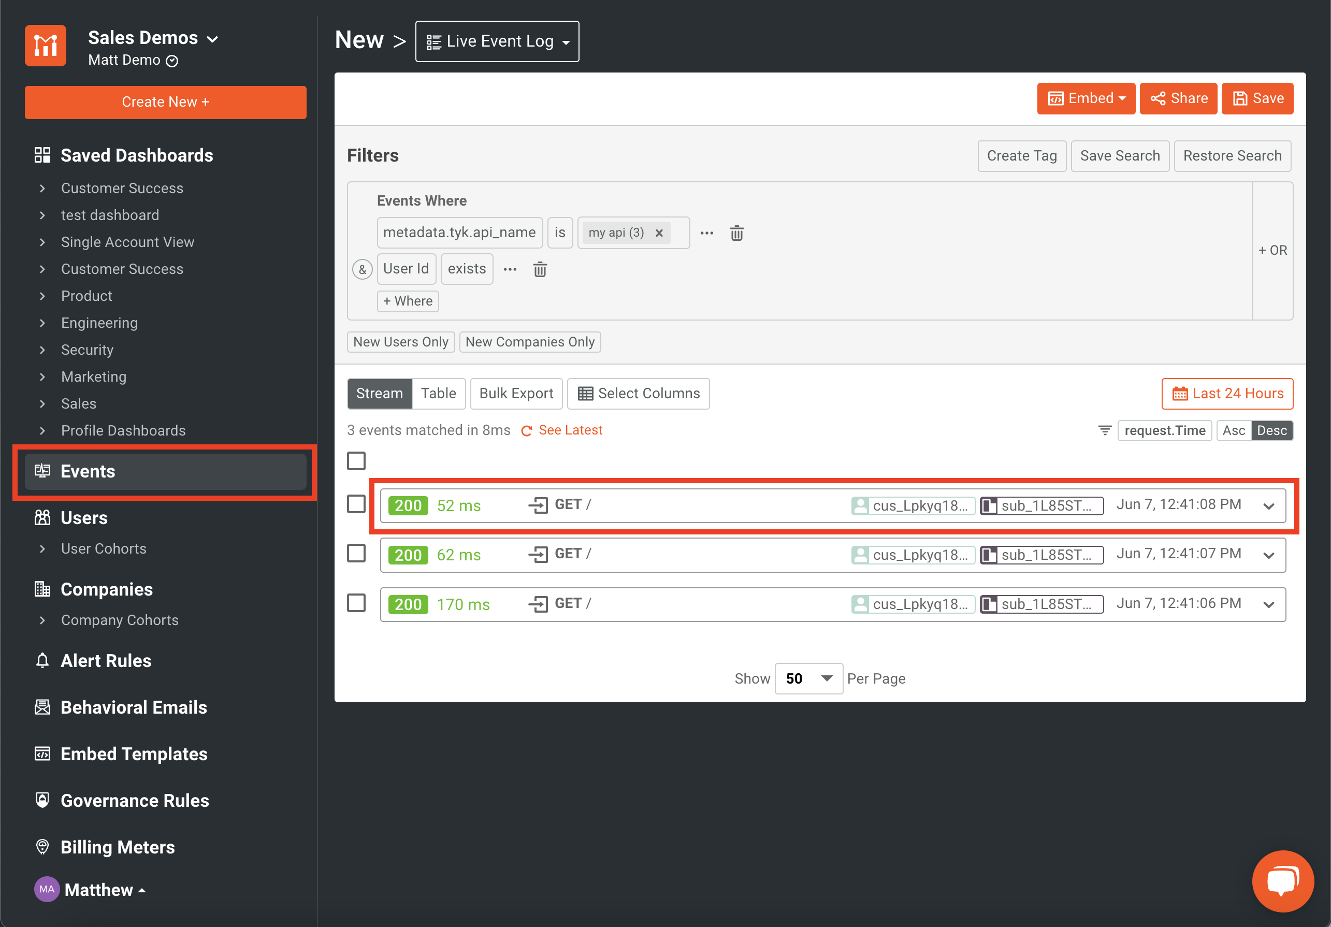Expand the 62 ms event row chevron

pos(1268,555)
